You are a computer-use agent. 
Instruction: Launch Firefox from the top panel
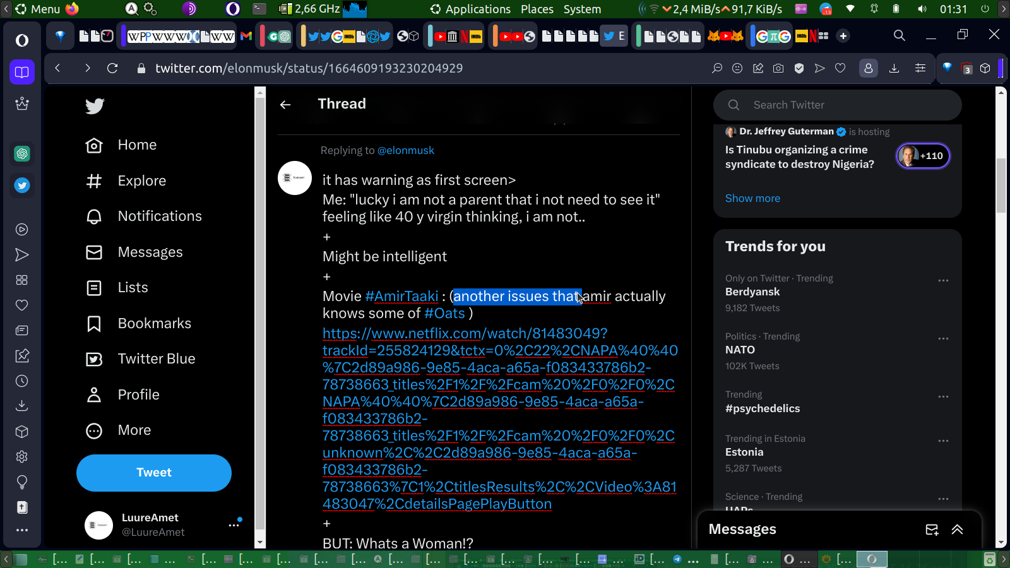pos(72,9)
